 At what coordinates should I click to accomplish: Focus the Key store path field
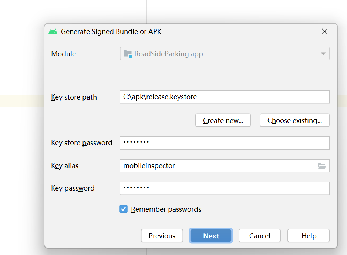(x=225, y=97)
